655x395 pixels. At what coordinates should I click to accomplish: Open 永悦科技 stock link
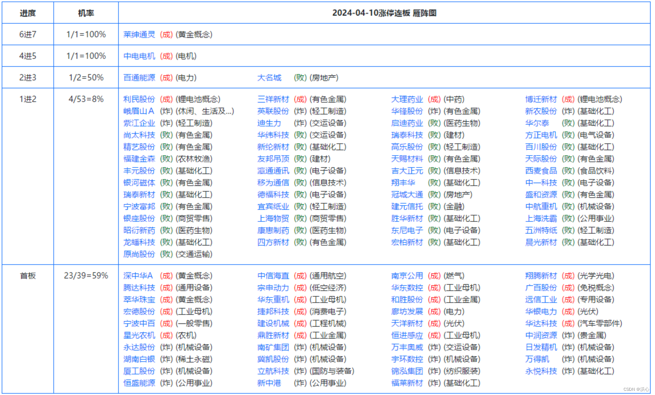coord(541,371)
